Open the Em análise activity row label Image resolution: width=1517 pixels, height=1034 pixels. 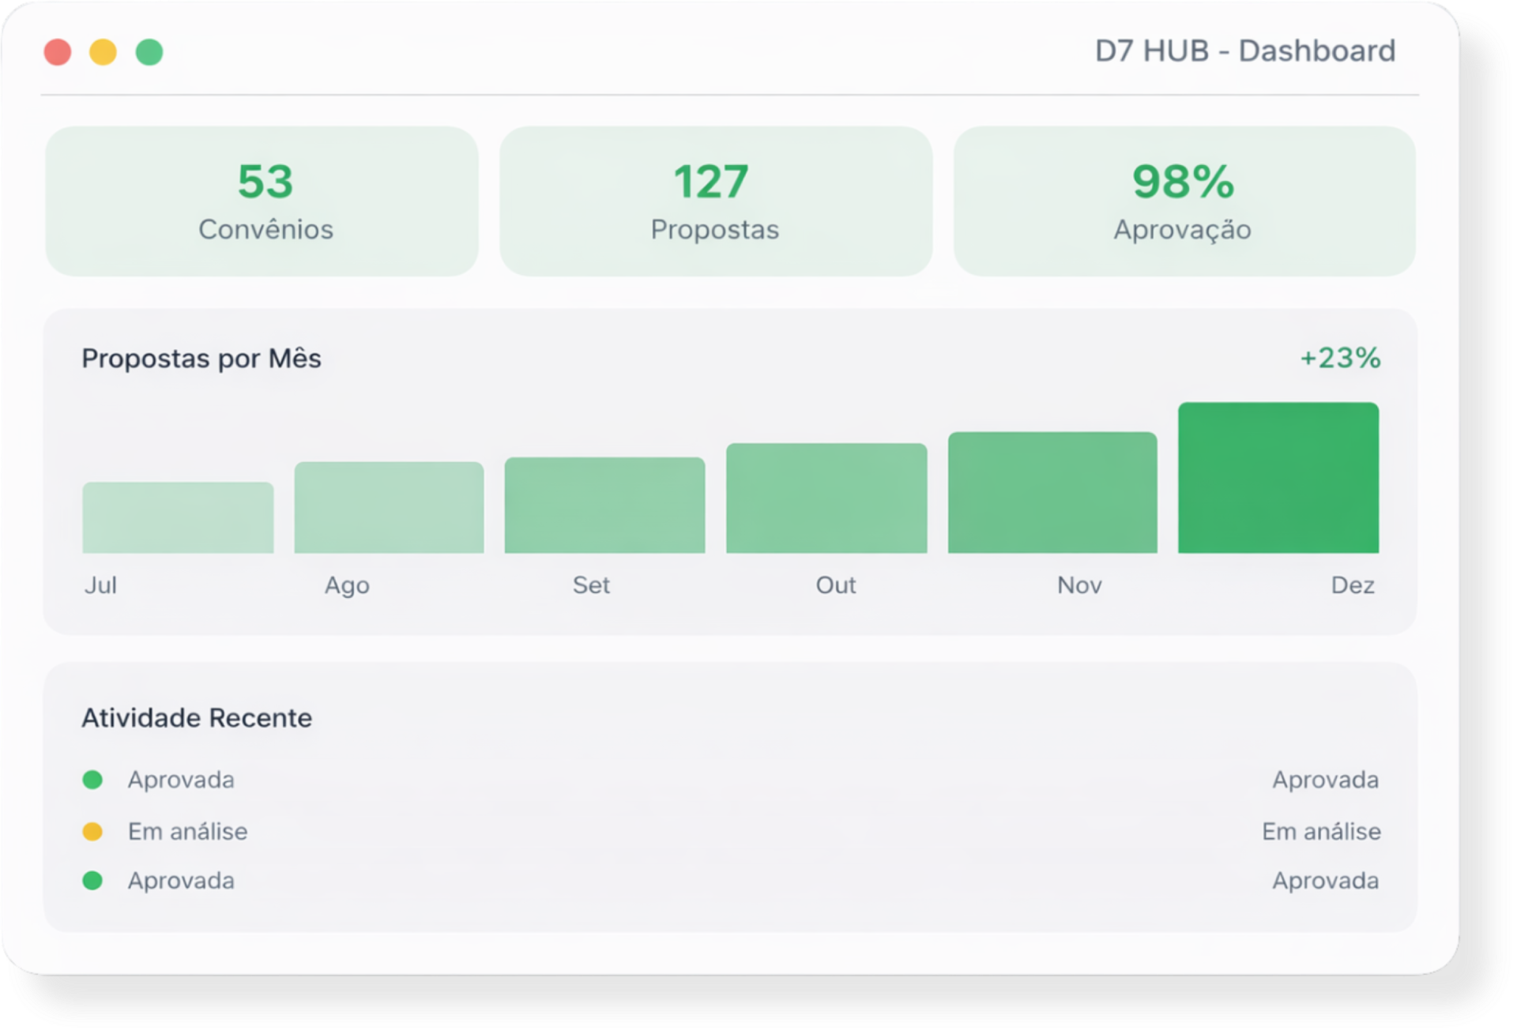[188, 831]
